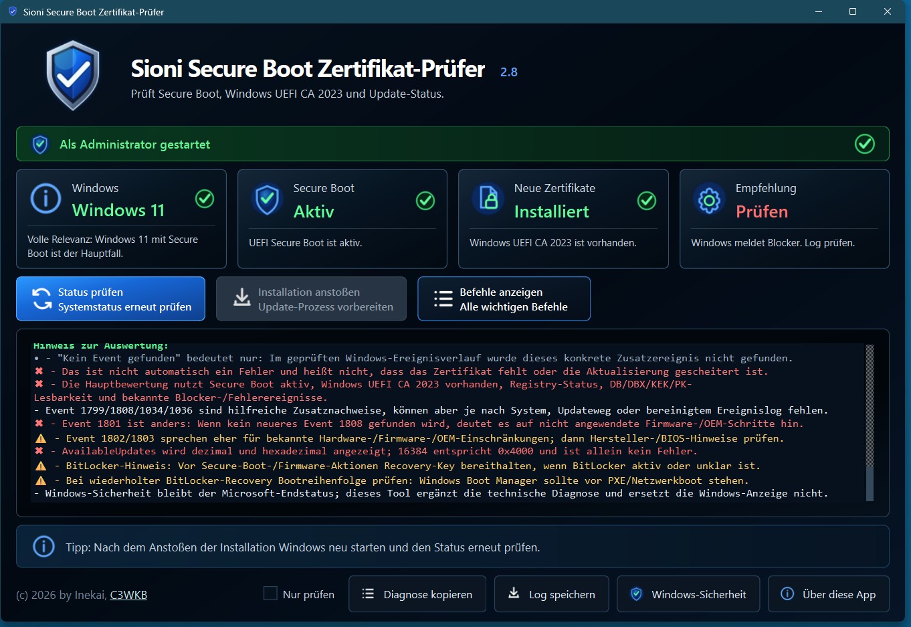
Task: Click the warning triangle before Event 1802/1803 line
Action: 41,438
